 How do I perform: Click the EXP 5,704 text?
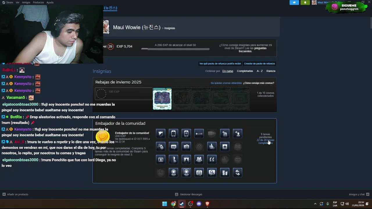[124, 46]
